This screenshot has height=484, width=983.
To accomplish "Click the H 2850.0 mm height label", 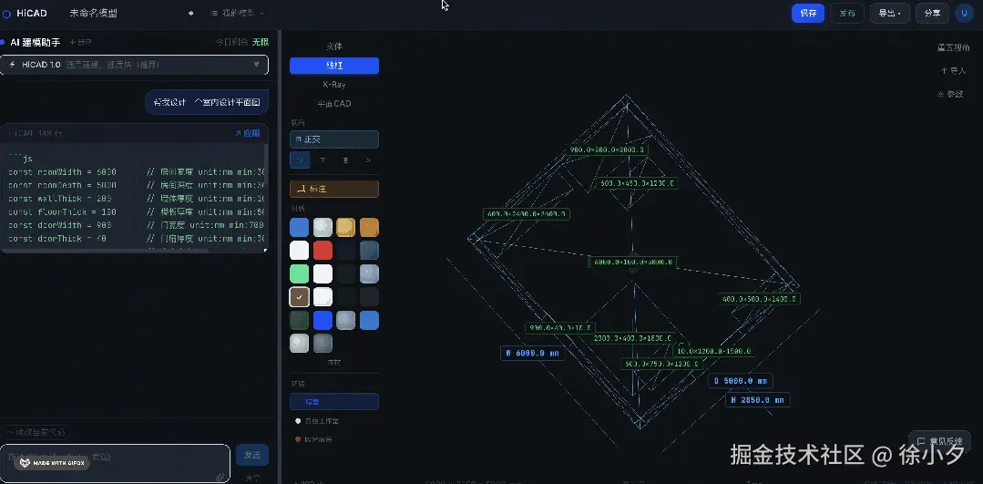I will (x=757, y=400).
